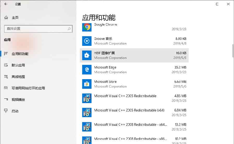Click the 4.85 MB size value
This screenshot has width=234, height=144.
pos(180,96)
